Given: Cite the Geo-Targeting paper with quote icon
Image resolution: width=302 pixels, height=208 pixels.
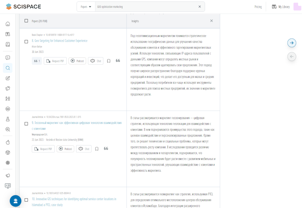Looking at the screenshot, I should [x=118, y=61].
